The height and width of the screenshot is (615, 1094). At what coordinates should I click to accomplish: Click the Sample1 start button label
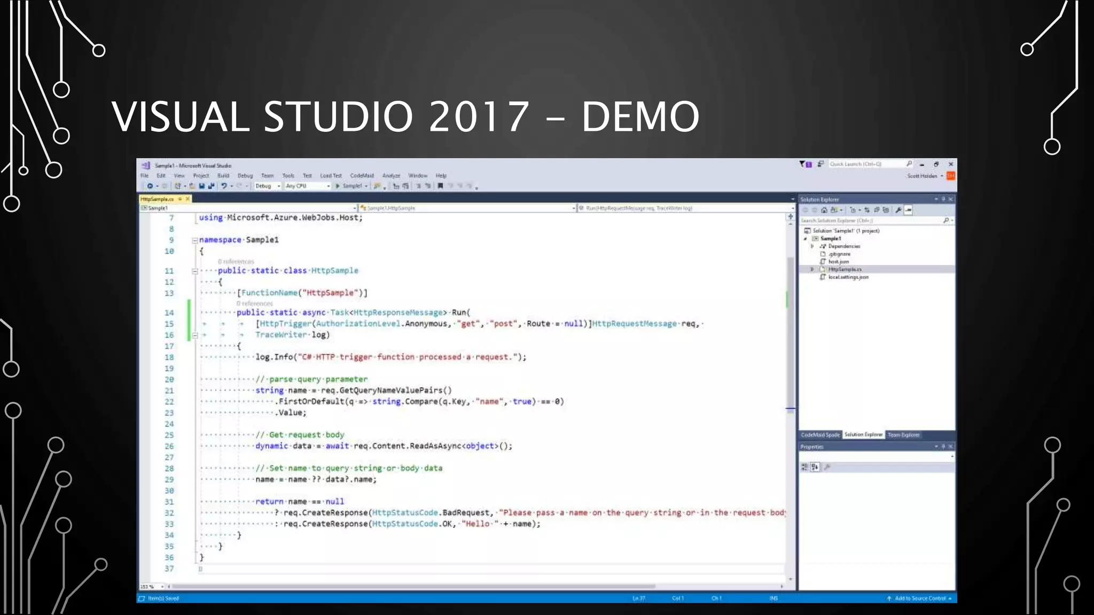(x=353, y=186)
